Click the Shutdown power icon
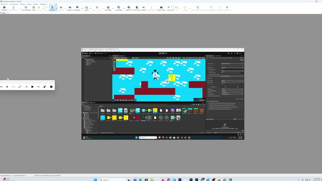 coord(185,9)
